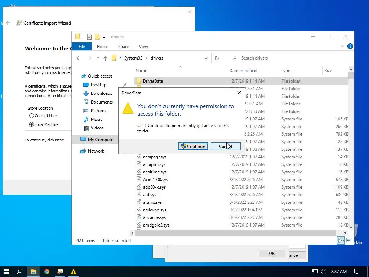369x277 pixels.
Task: Open Customize Quick Access Toolbar dropdown
Action: click(x=104, y=37)
